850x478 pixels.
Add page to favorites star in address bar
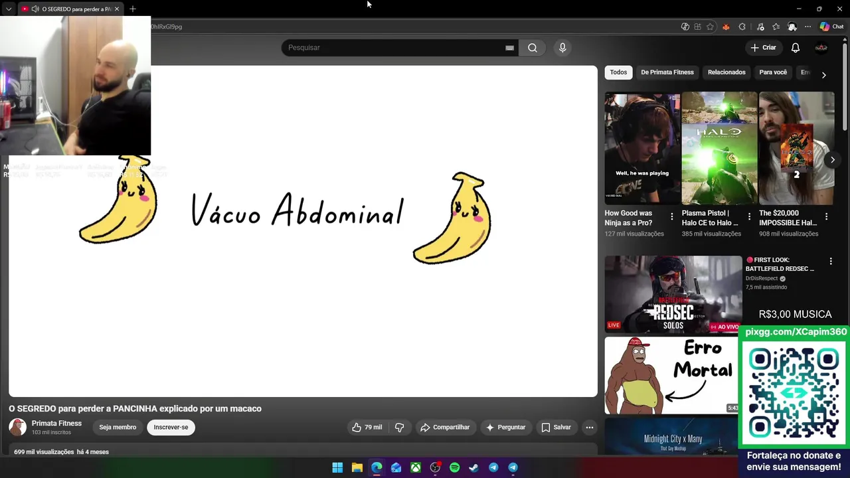coord(711,27)
